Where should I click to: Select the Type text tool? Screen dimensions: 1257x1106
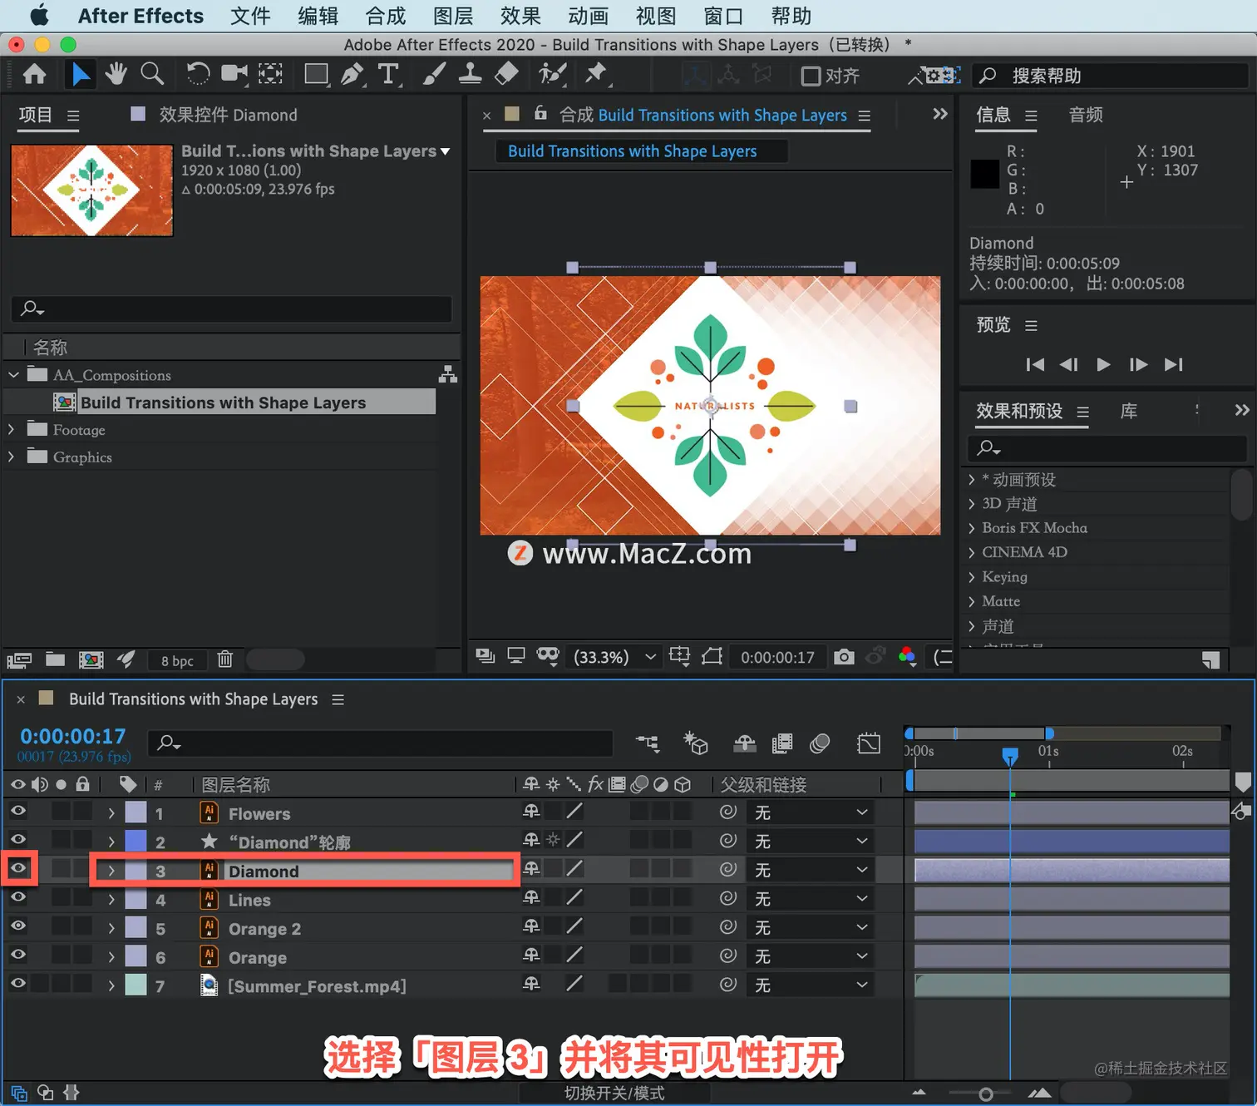[388, 75]
